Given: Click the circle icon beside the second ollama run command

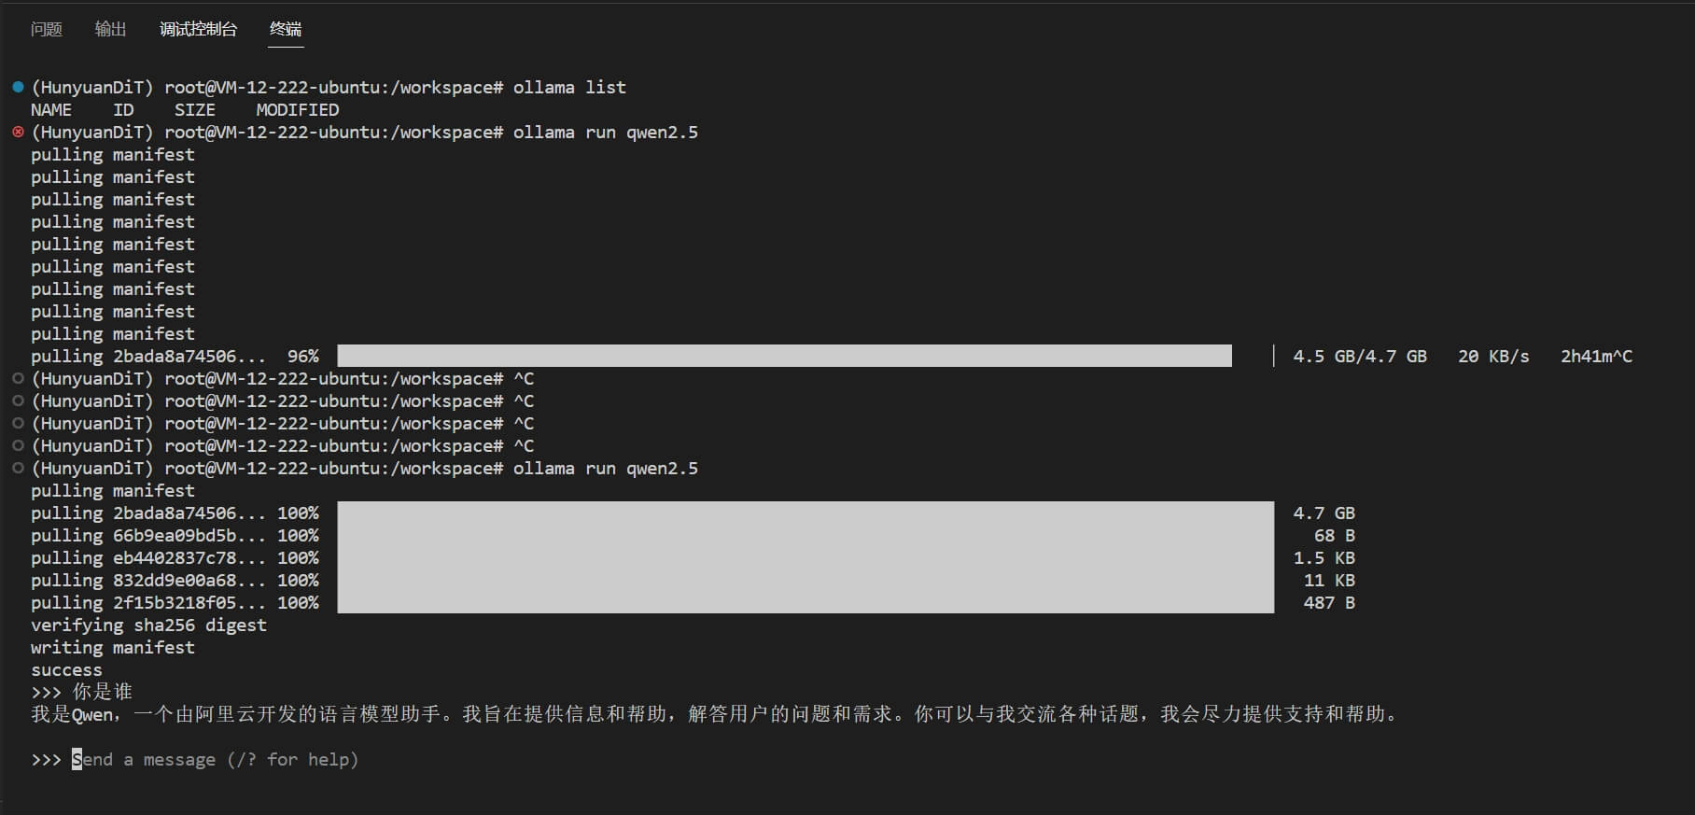Looking at the screenshot, I should (17, 468).
